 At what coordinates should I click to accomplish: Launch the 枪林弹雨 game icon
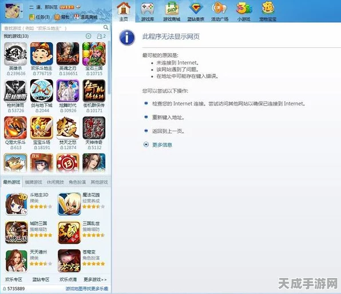(x=15, y=91)
